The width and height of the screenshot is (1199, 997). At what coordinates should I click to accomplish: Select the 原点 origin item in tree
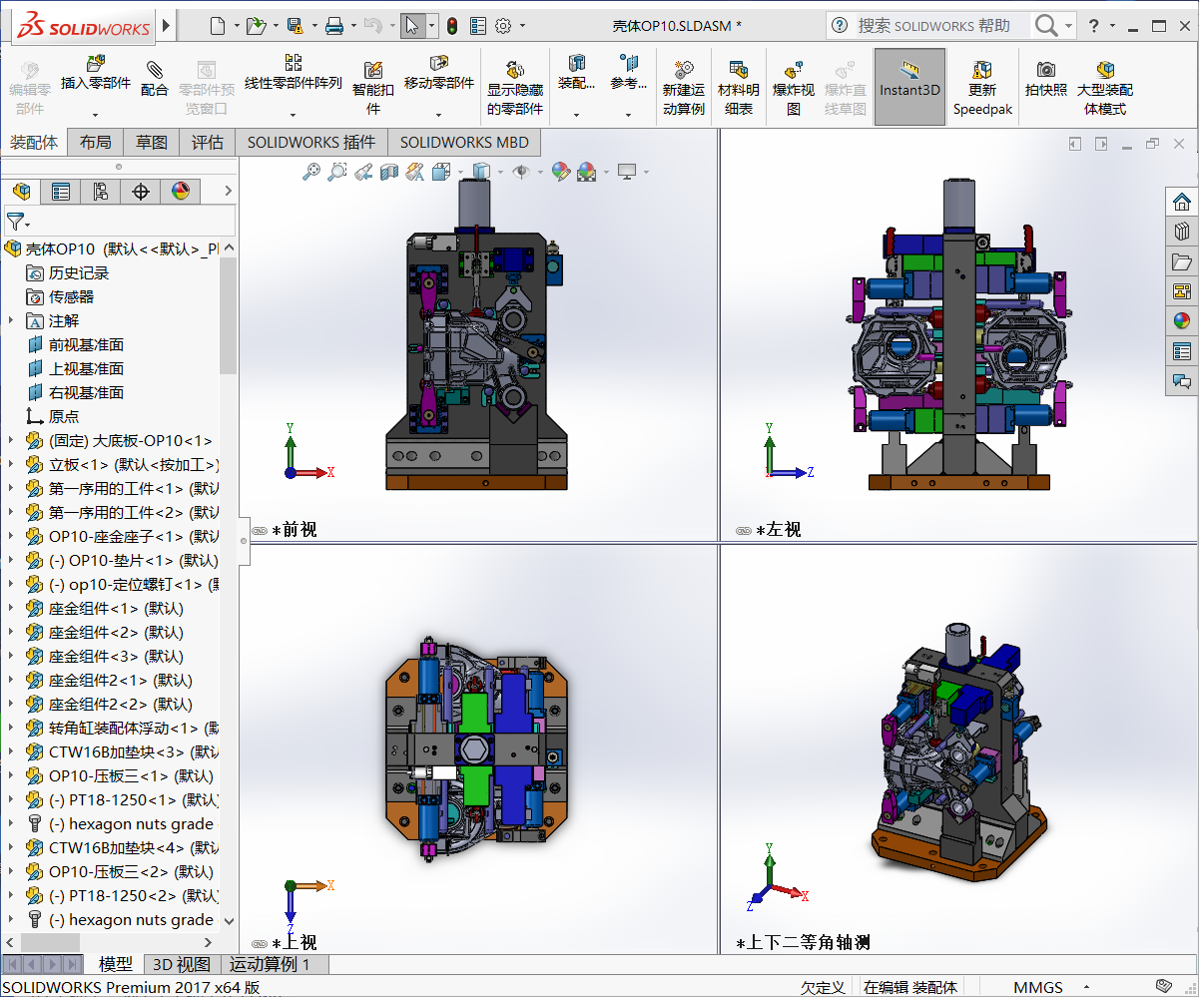tap(64, 416)
